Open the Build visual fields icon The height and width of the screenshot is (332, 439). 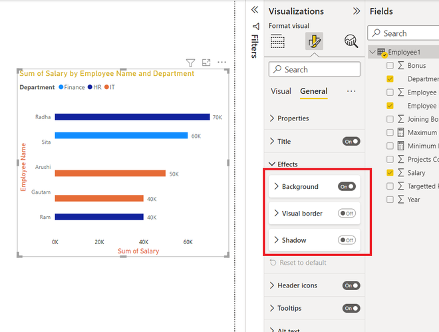coord(277,41)
